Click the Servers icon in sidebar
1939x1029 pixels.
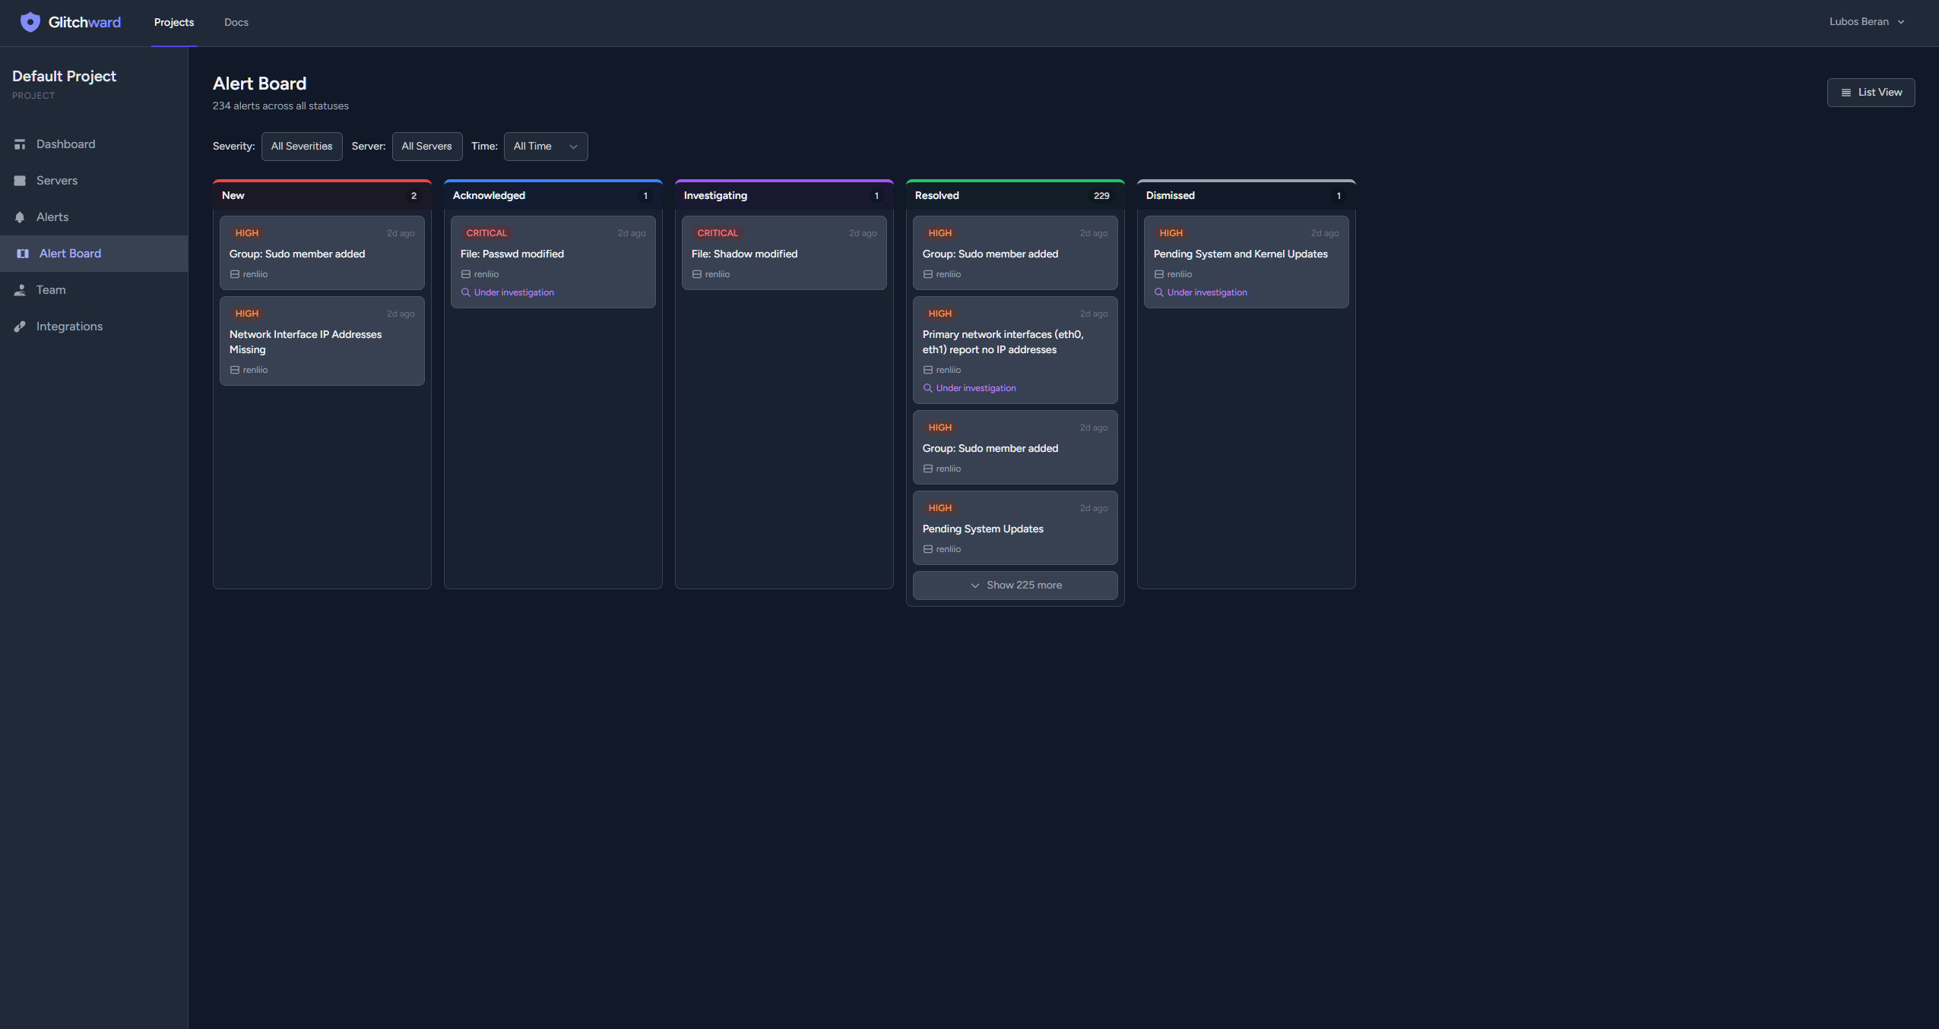click(x=20, y=181)
